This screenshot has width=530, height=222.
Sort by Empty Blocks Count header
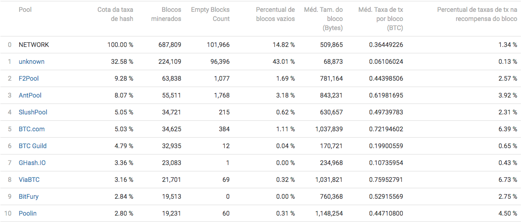[210, 14]
